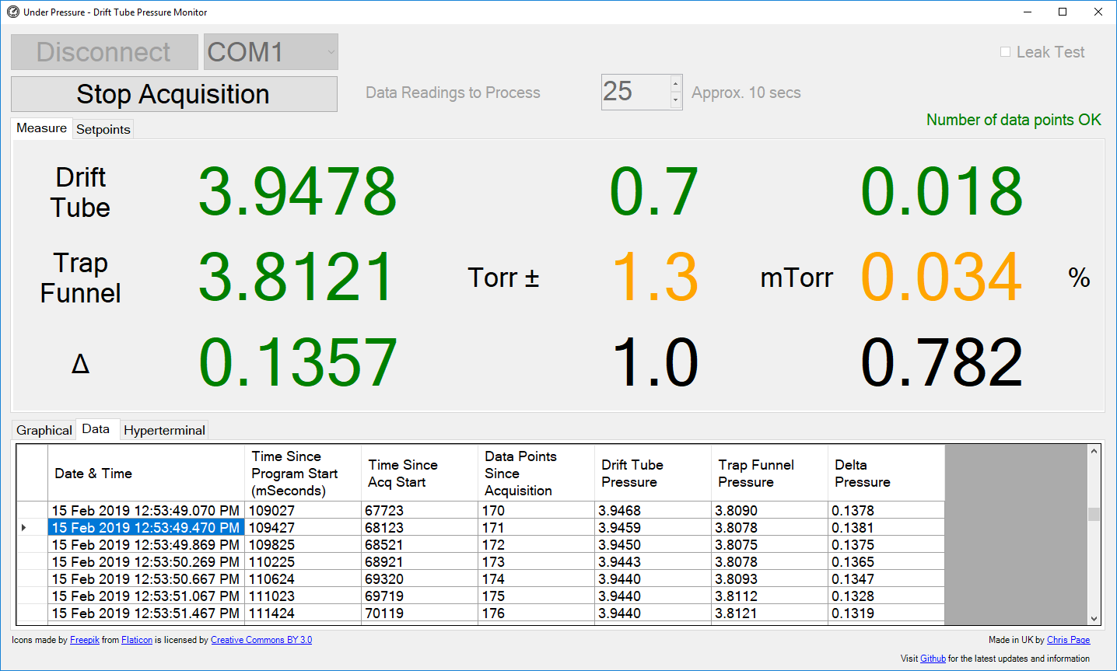Select cell 15 Feb 2019 12:53:49.869 PM
Image resolution: width=1117 pixels, height=671 pixels.
[146, 544]
